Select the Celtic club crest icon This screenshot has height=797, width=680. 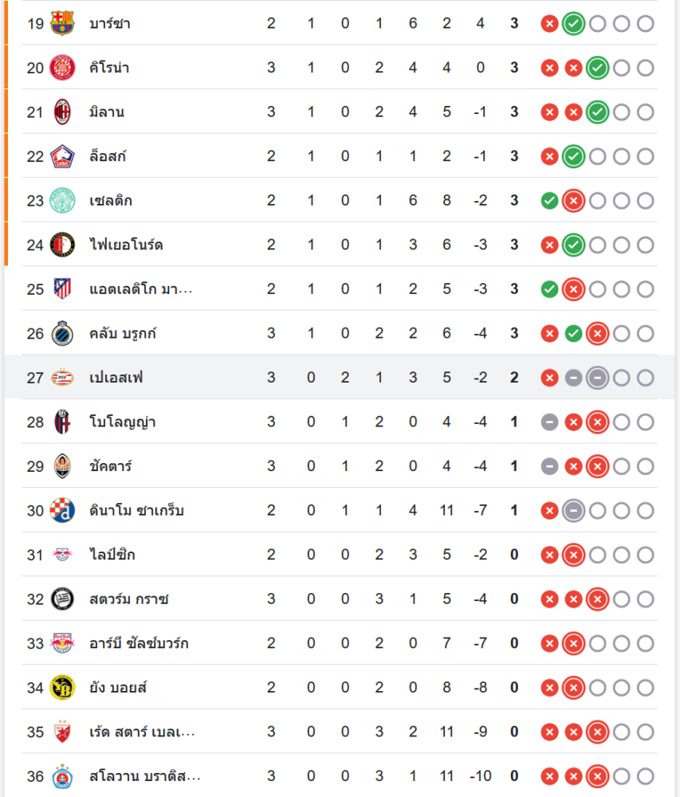coord(61,201)
